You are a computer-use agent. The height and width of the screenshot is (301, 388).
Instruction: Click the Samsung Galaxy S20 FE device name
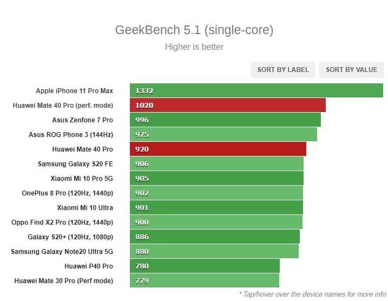[75, 164]
